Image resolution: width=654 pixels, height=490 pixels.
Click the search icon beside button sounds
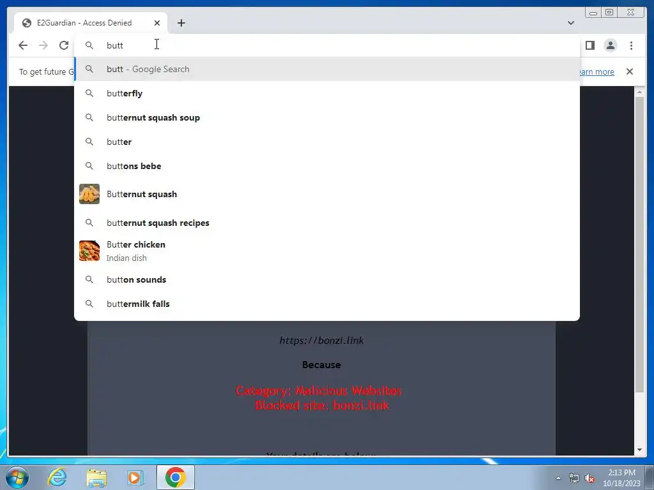click(x=89, y=279)
